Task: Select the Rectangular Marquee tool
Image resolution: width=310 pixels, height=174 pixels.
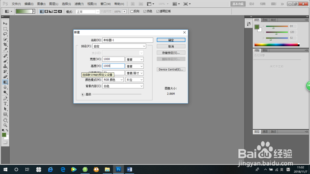Action: (5, 29)
